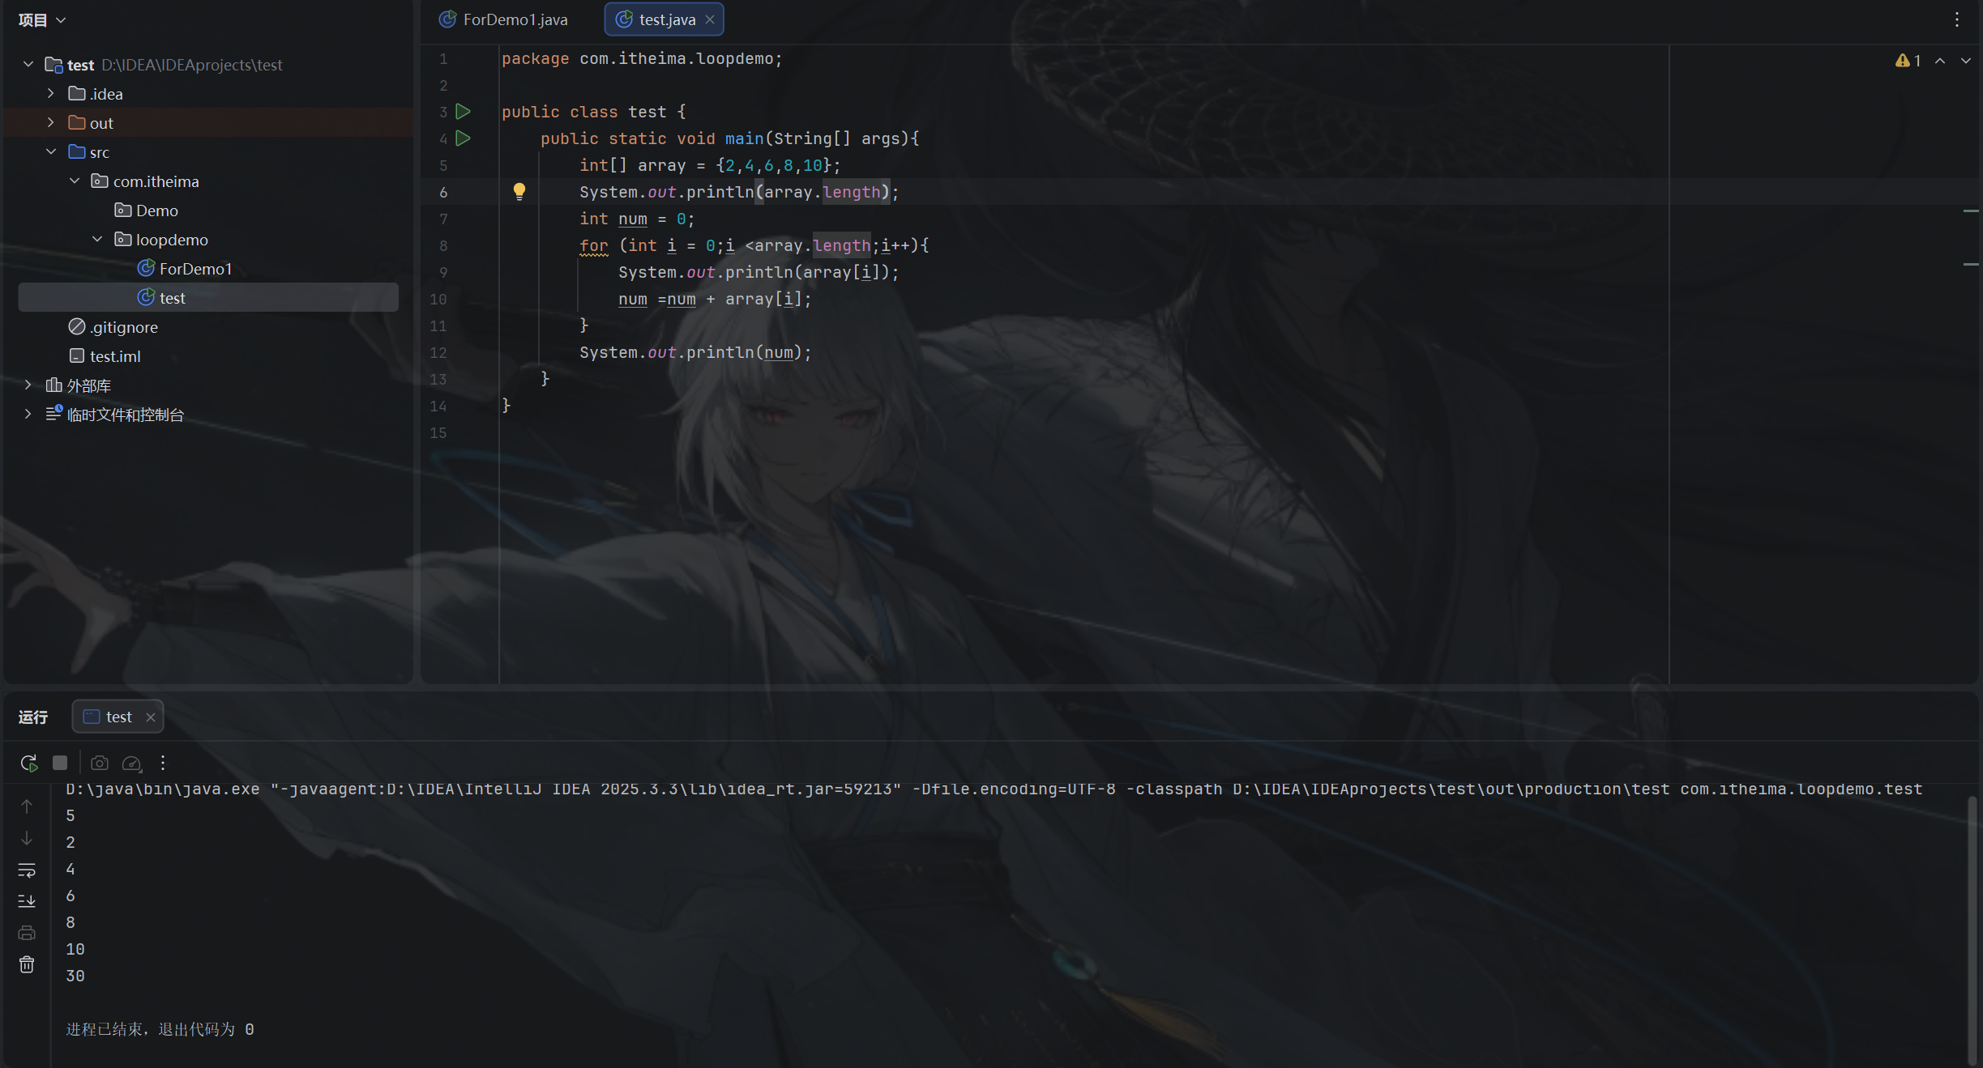Clear all console output
This screenshot has height=1068, width=1983.
tap(27, 964)
